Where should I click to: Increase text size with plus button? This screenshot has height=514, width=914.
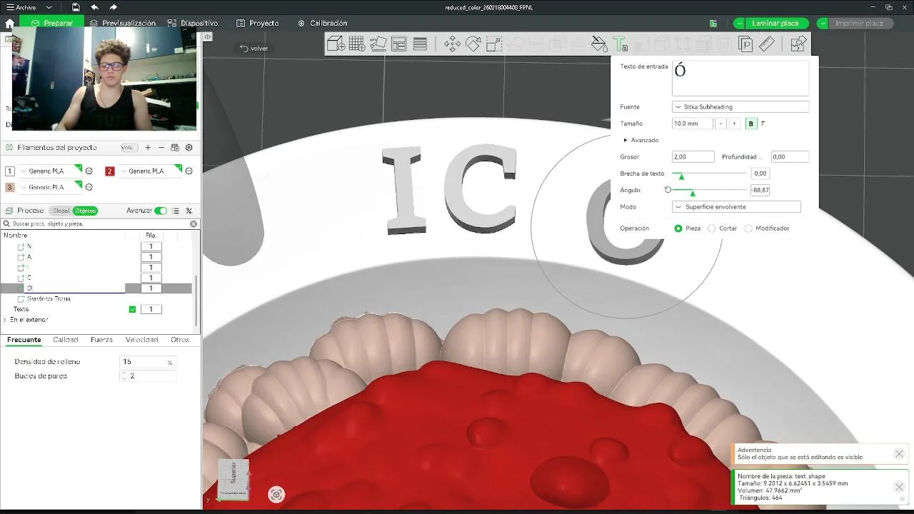pyautogui.click(x=734, y=124)
